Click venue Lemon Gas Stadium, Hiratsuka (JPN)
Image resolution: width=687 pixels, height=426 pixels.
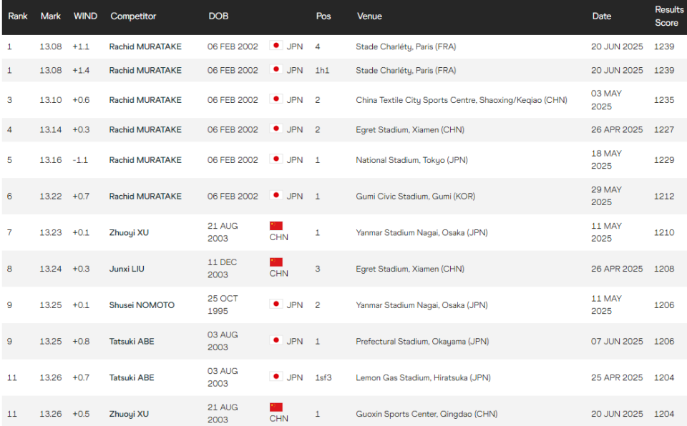(x=423, y=377)
